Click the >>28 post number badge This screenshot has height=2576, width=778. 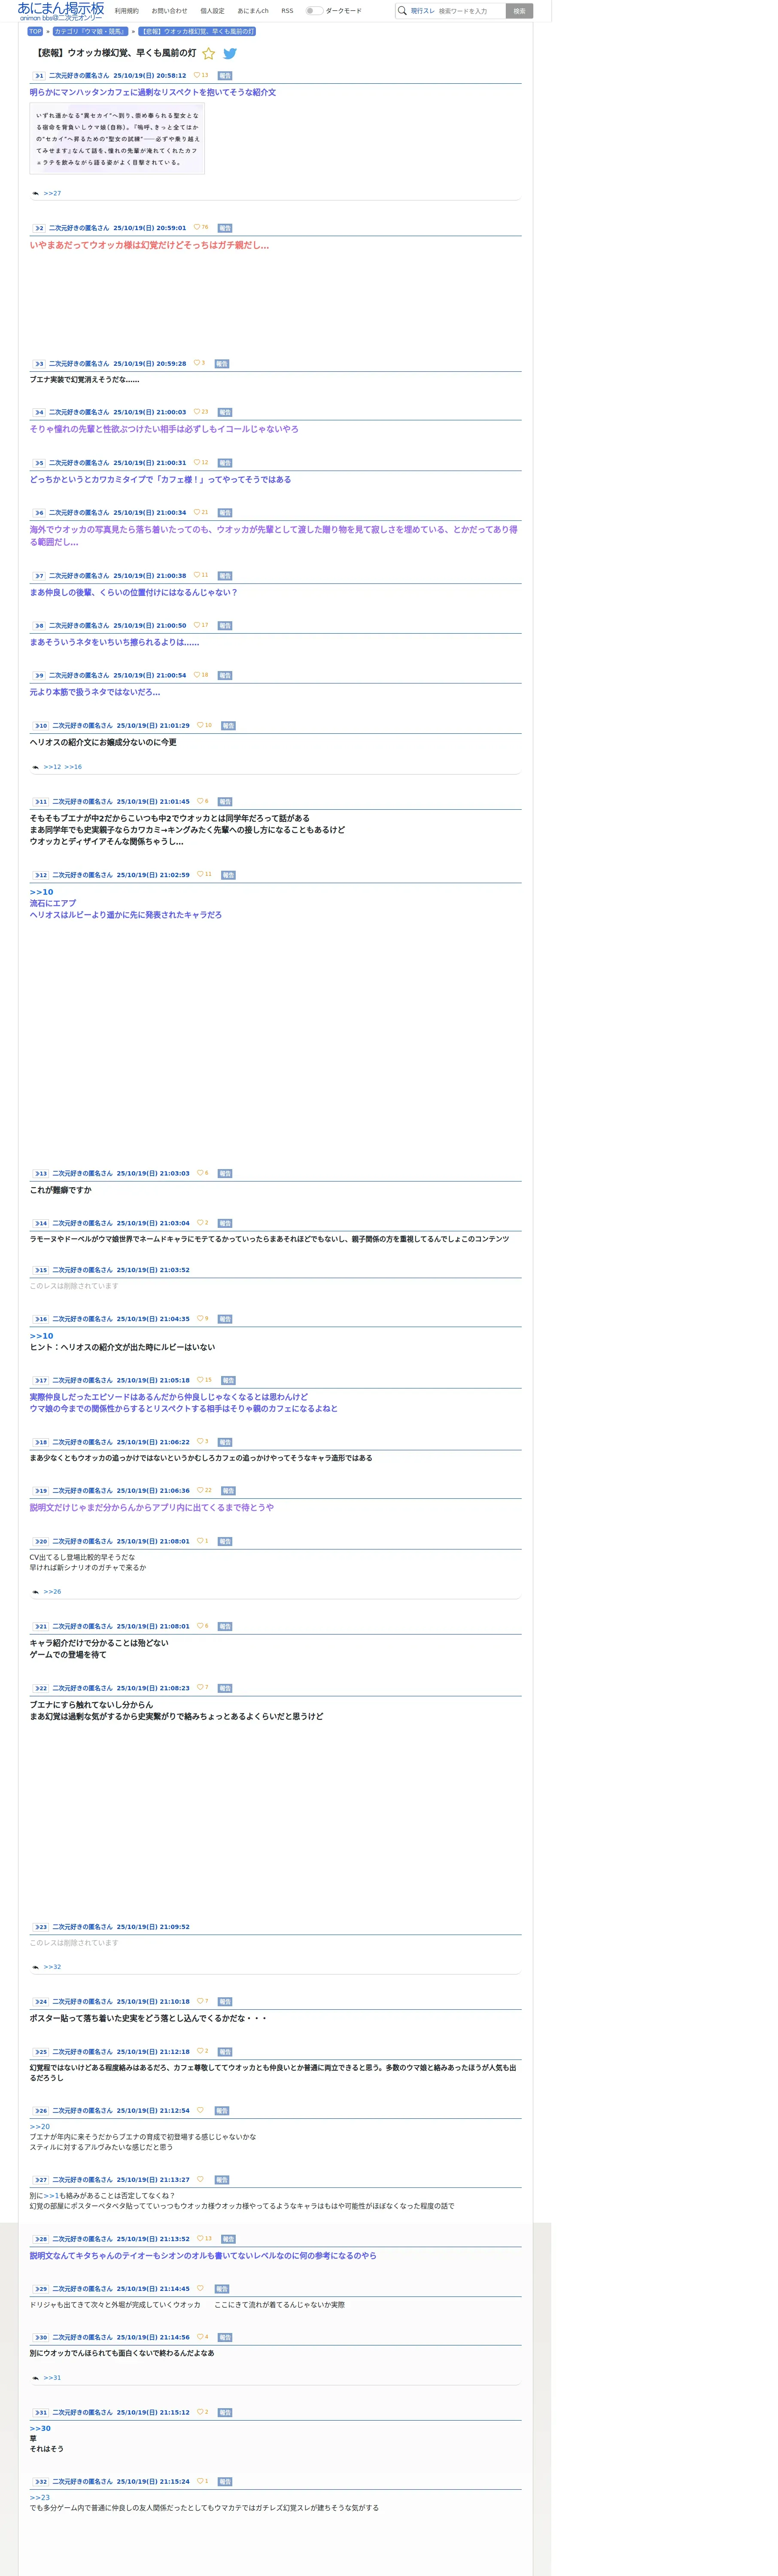click(x=40, y=2239)
